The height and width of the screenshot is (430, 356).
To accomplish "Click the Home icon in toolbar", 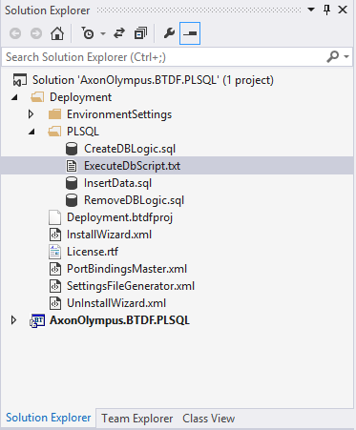I will tap(57, 33).
